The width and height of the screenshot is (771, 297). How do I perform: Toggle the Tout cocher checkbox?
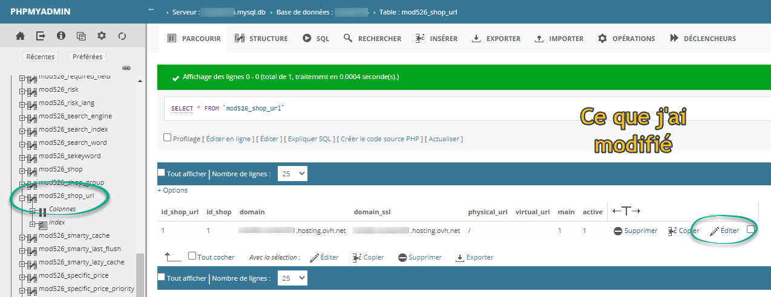click(192, 256)
